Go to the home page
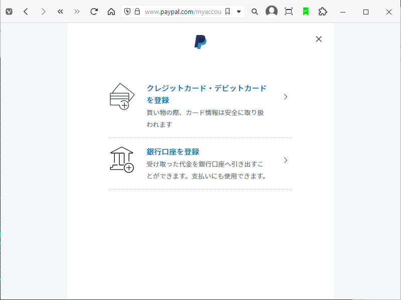 pyautogui.click(x=111, y=11)
